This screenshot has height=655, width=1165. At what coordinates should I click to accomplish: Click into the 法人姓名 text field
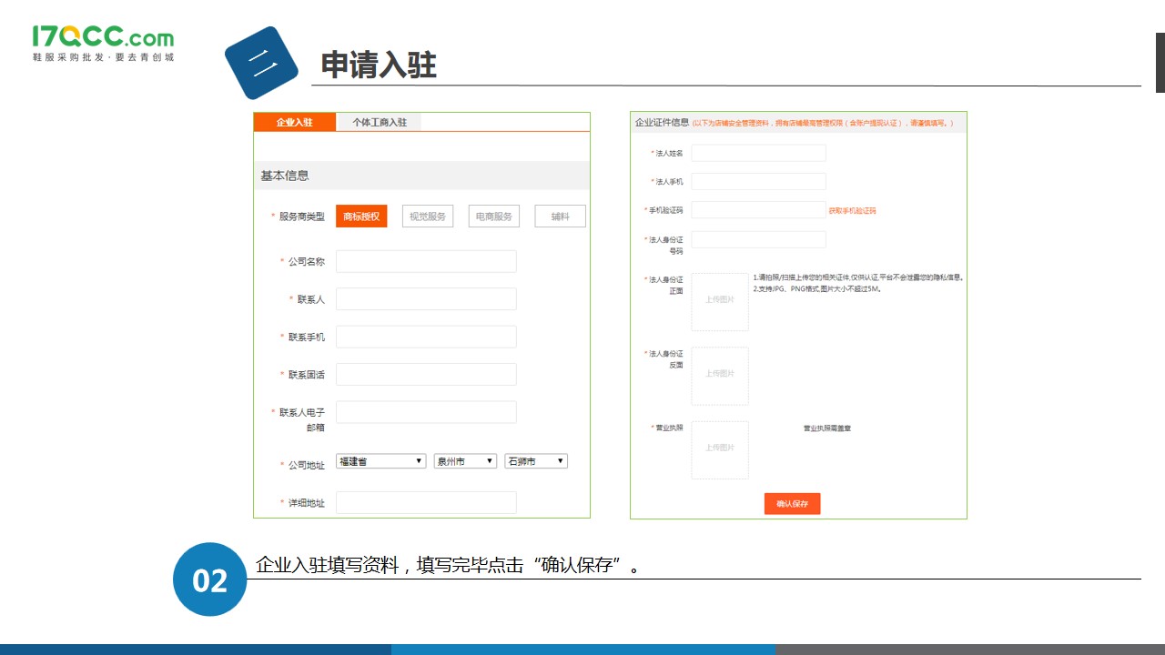click(758, 153)
